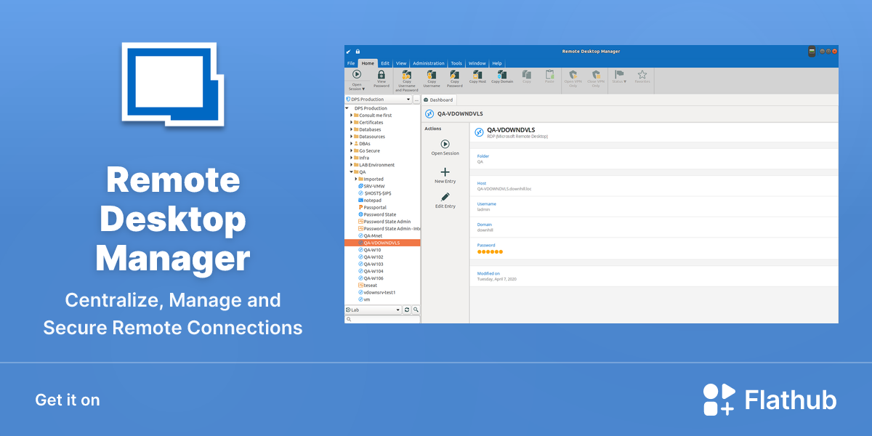The width and height of the screenshot is (872, 436).
Task: Open the Help ribbon tab
Action: (x=497, y=63)
